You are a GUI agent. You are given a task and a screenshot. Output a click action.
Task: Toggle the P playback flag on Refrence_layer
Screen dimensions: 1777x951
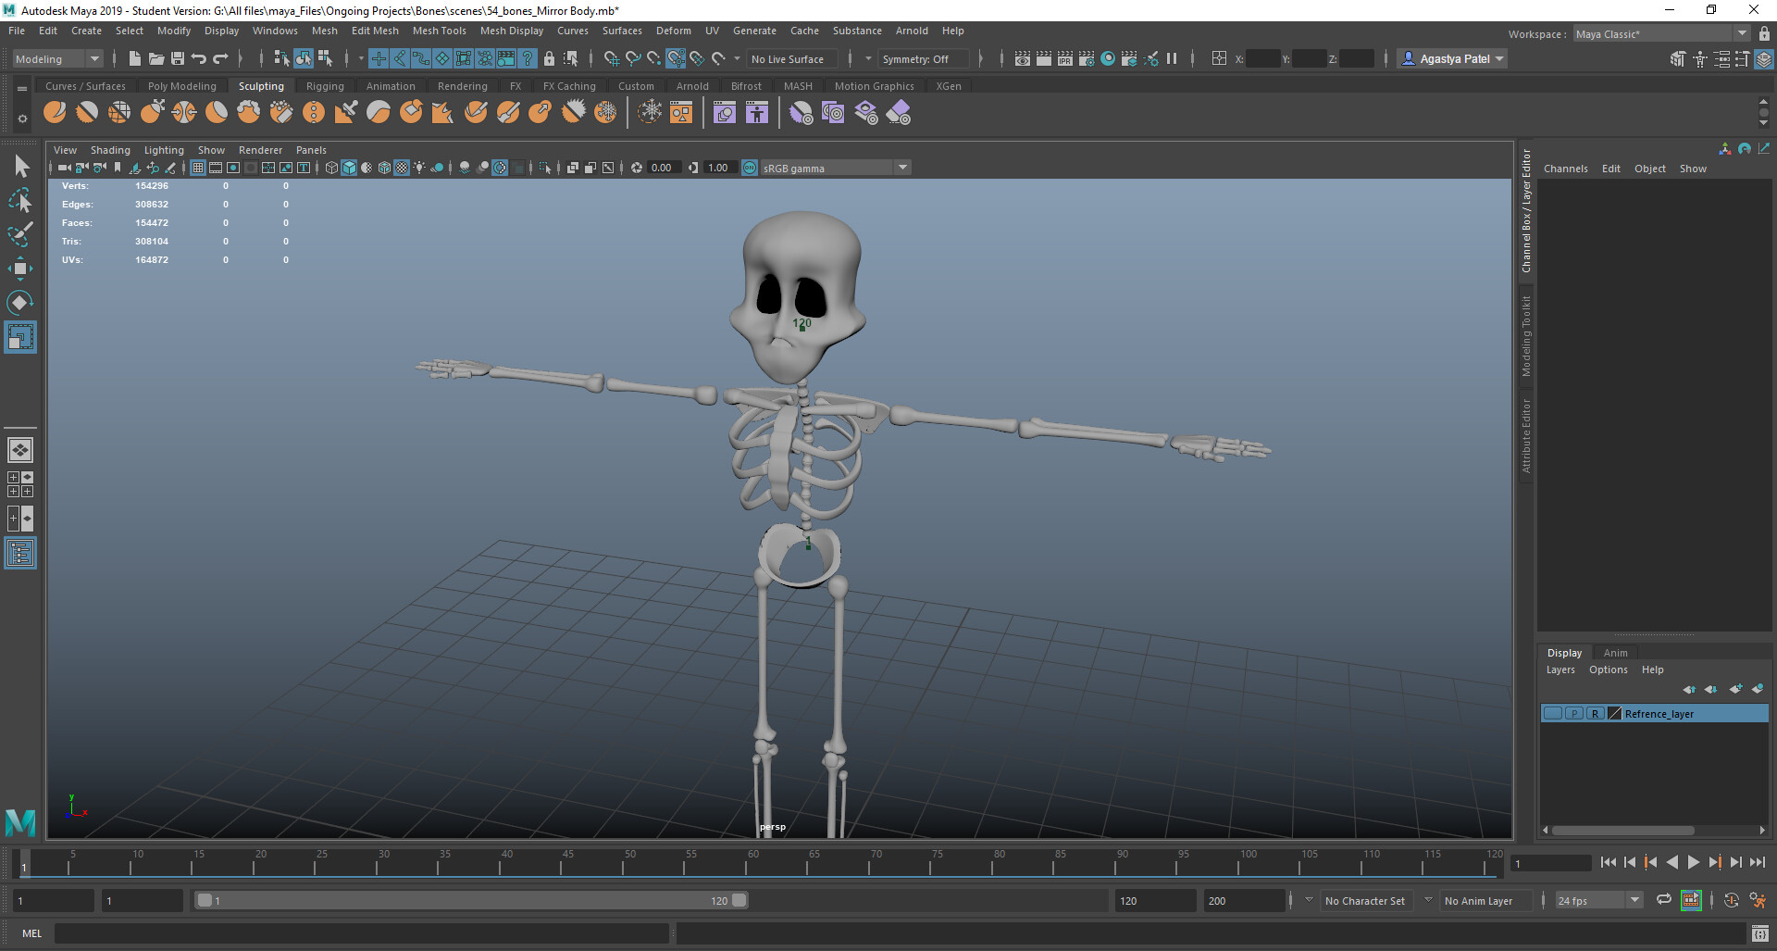coord(1573,713)
